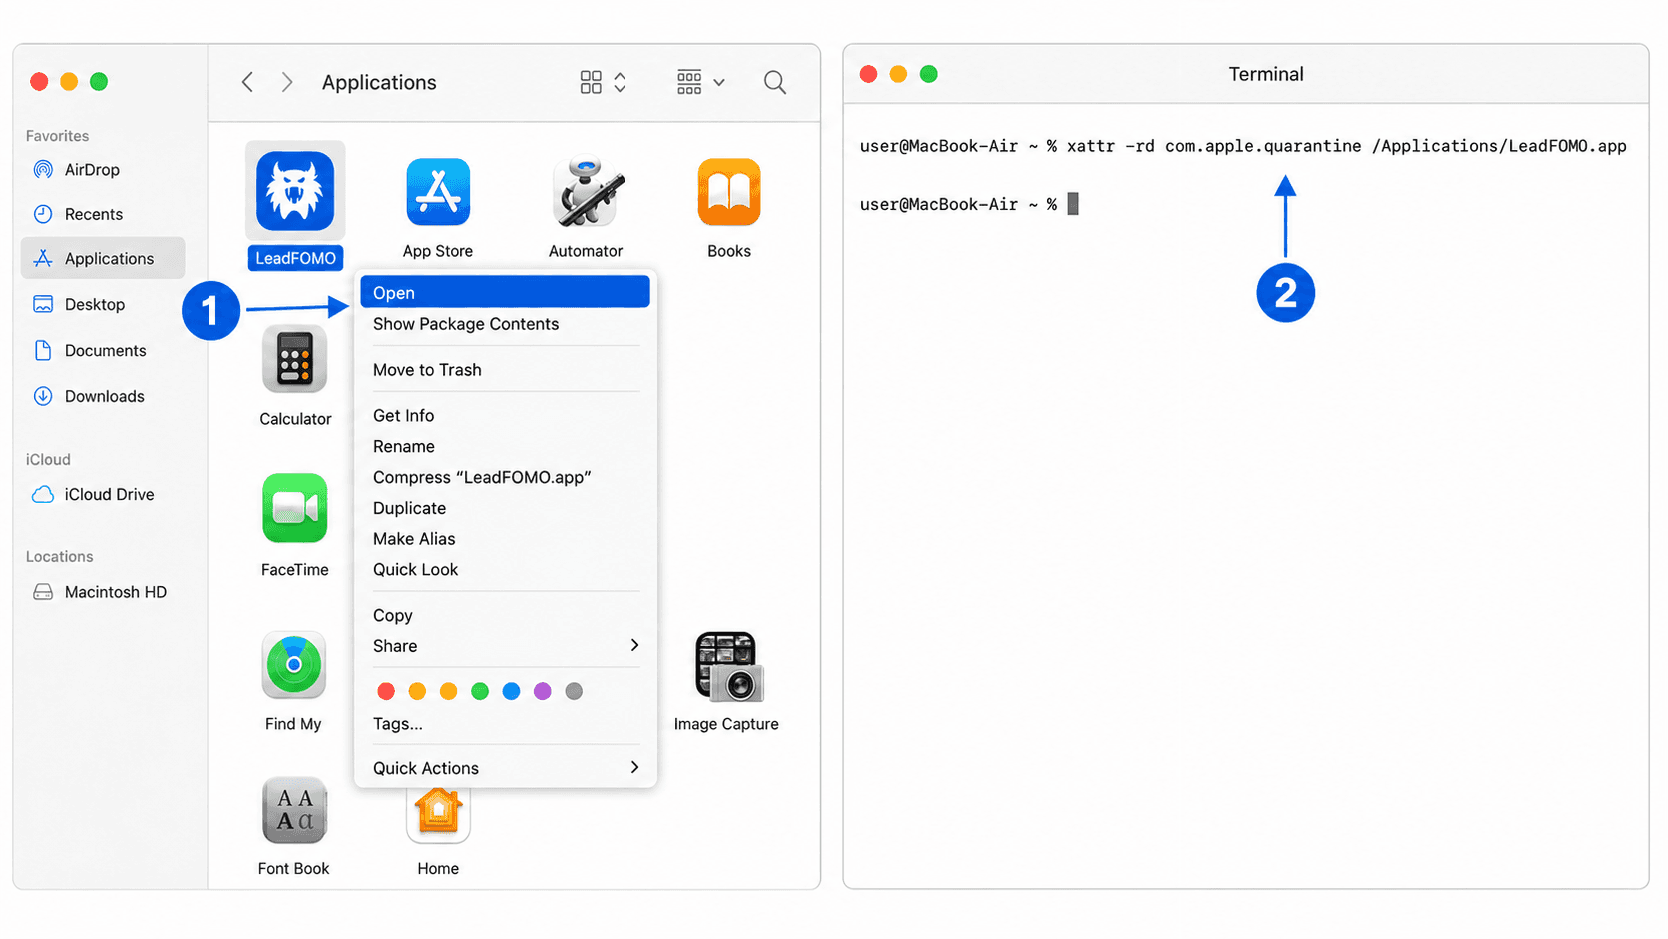Select the Calculator app icon
The image size is (1668, 939).
point(295,359)
